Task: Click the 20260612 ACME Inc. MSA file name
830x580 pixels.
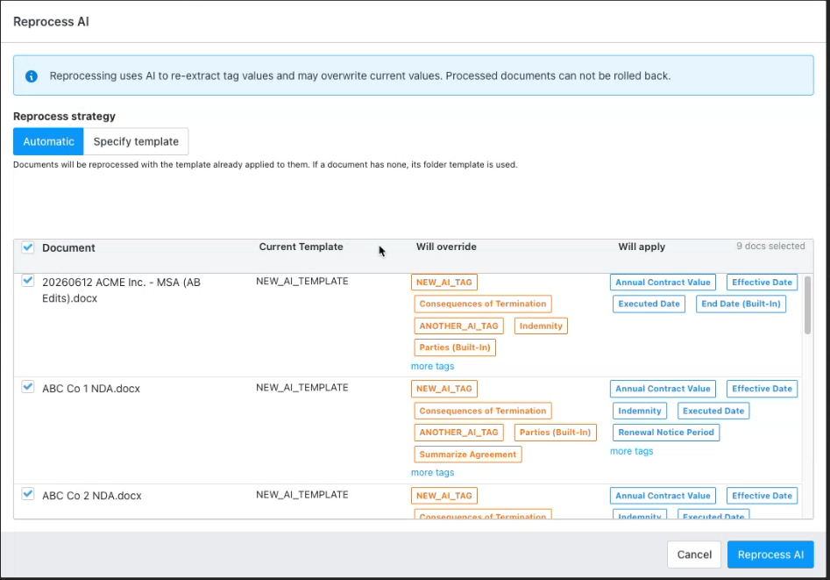Action: click(121, 290)
